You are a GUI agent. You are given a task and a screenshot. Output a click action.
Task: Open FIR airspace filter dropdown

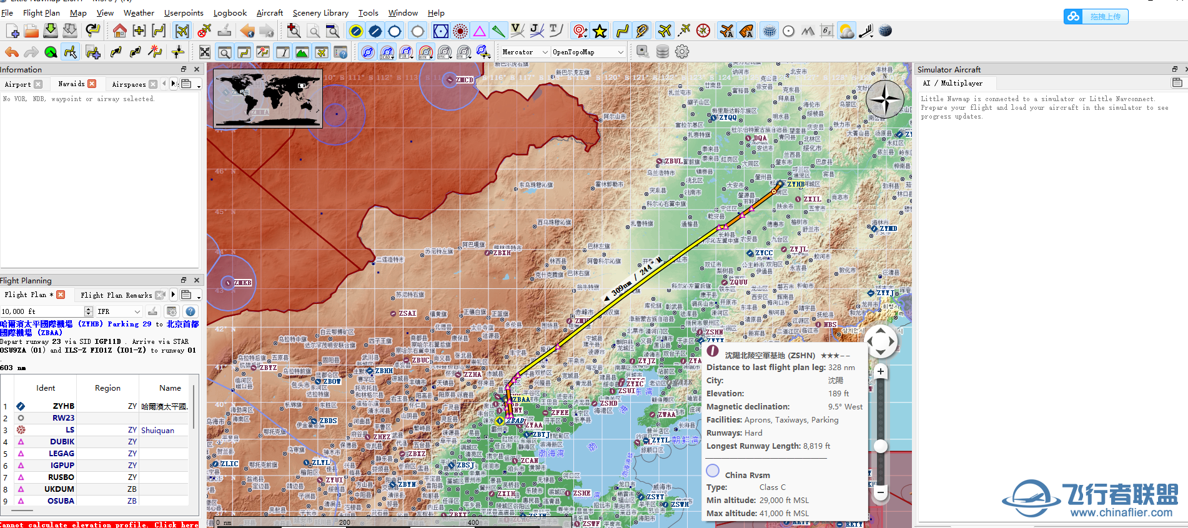tap(406, 52)
